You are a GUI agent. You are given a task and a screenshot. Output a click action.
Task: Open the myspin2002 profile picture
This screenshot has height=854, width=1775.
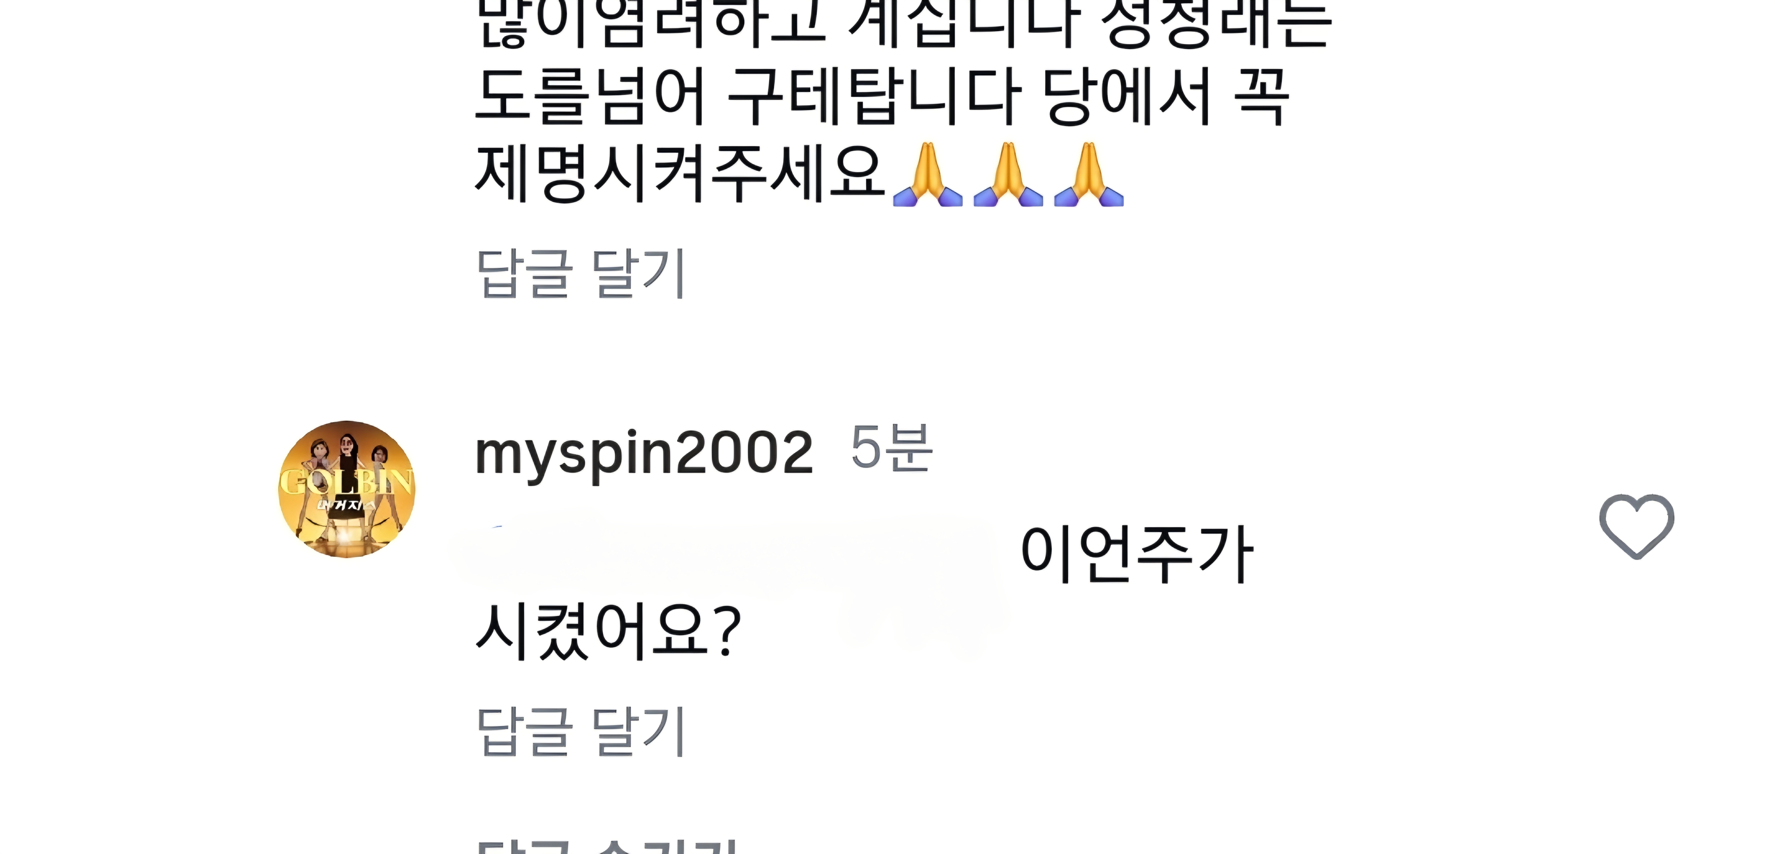coord(347,489)
